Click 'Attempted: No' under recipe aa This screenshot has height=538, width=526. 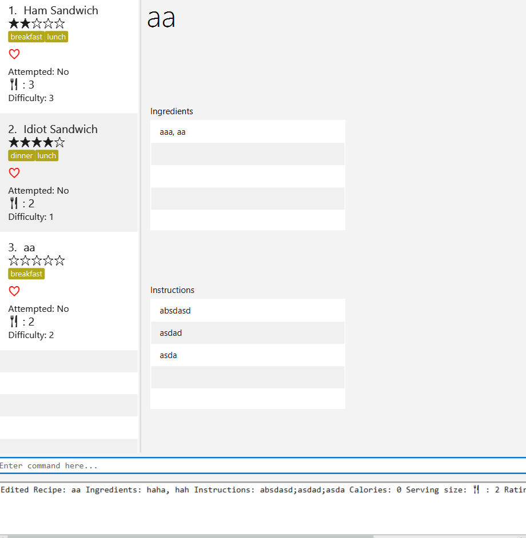coord(38,309)
